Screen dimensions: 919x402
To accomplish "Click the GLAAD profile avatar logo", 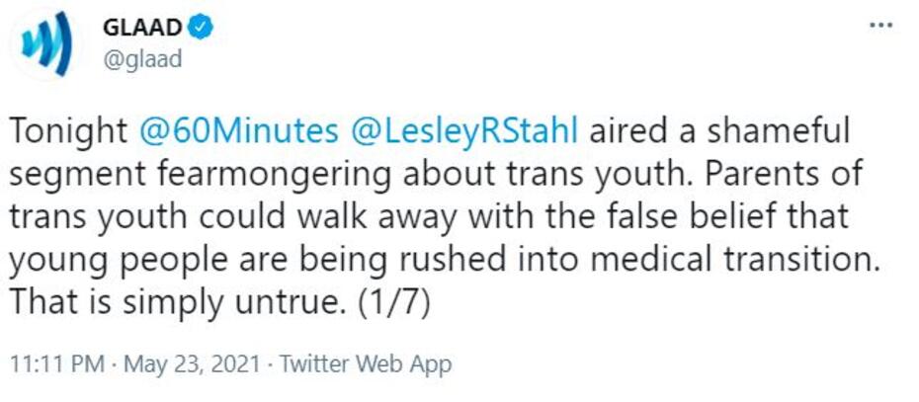I will tap(45, 44).
